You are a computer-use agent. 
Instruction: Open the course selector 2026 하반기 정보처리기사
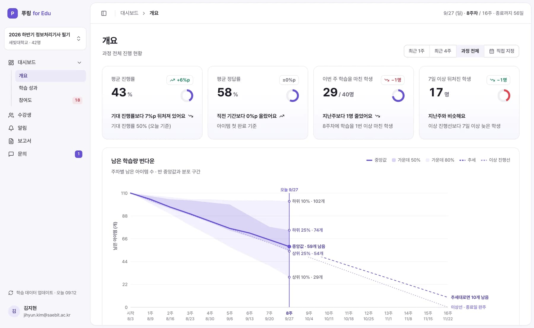(x=45, y=39)
